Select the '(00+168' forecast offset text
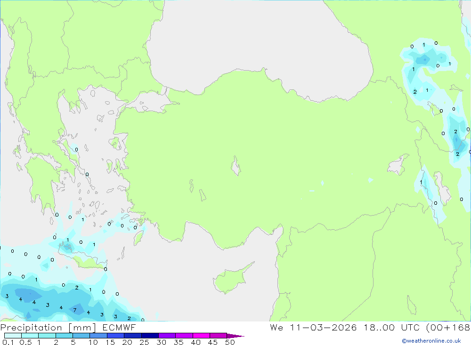 coord(448,328)
